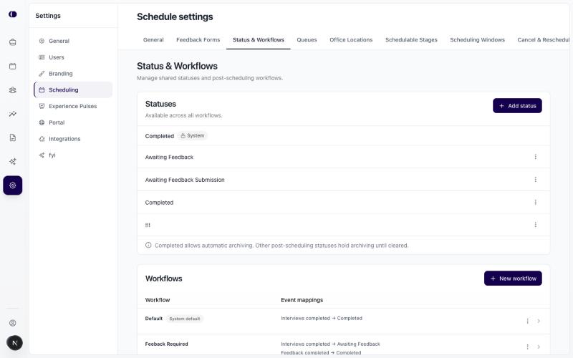The height and width of the screenshot is (358, 573).
Task: Open the people group icon in left rail
Action: tap(12, 90)
